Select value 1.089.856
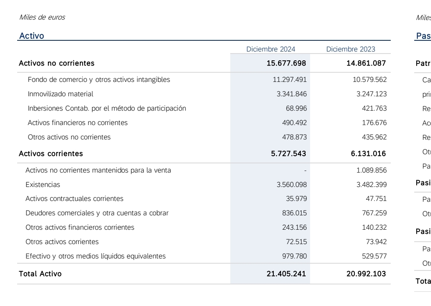431x306 pixels. 372,170
